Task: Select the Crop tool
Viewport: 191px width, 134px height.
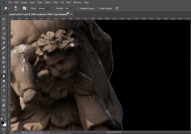Action: tap(4, 38)
